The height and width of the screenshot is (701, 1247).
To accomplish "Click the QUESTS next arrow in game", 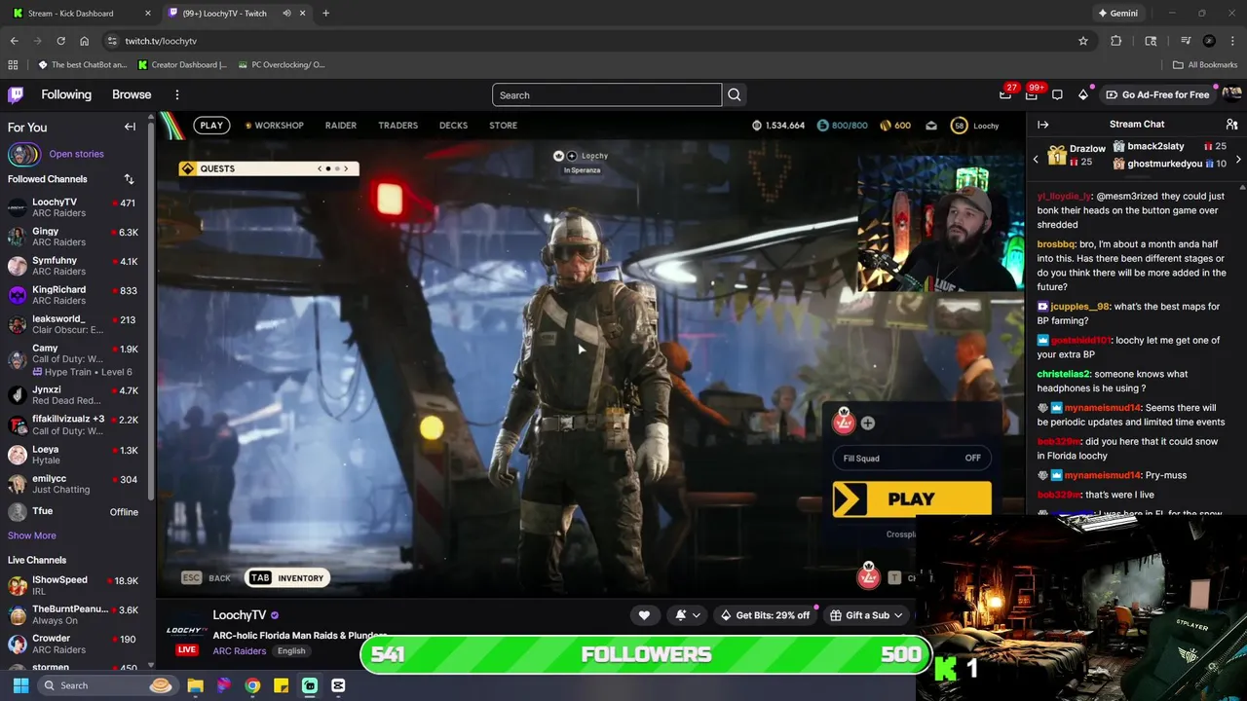I will click(x=345, y=168).
